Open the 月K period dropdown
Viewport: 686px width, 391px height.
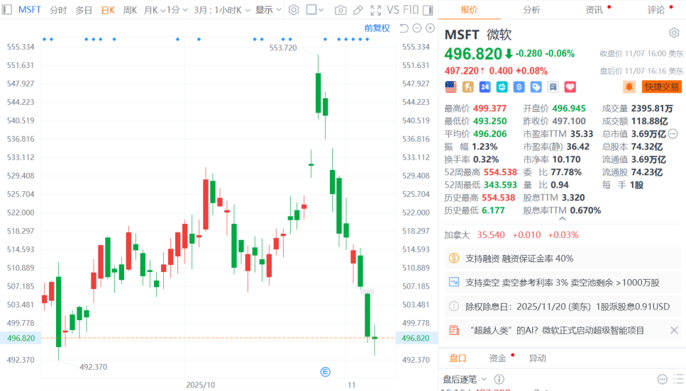155,10
